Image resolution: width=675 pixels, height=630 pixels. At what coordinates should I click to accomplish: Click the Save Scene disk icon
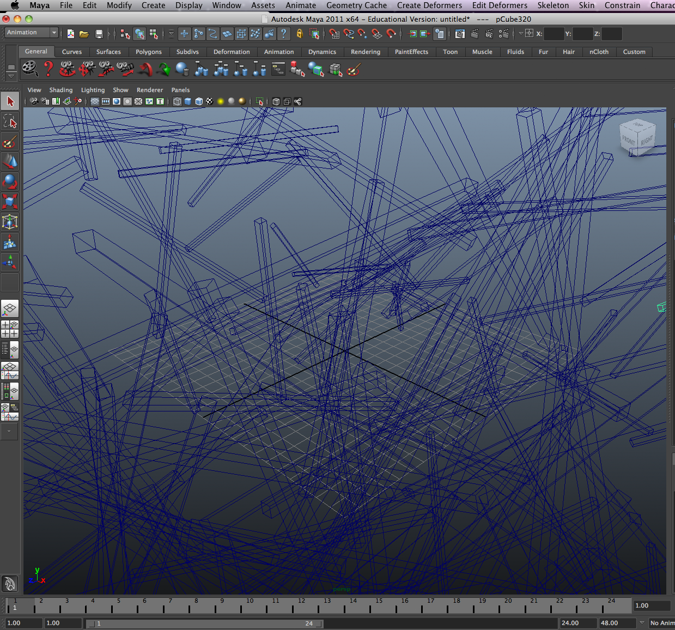click(99, 34)
